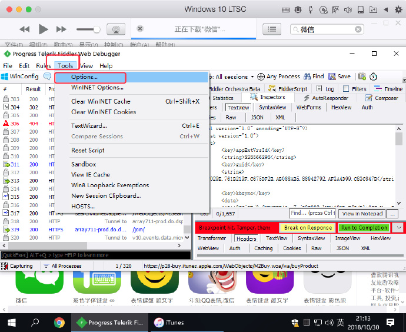The width and height of the screenshot is (406, 332).
Task: Click View in Notepad button
Action: tap(362, 214)
